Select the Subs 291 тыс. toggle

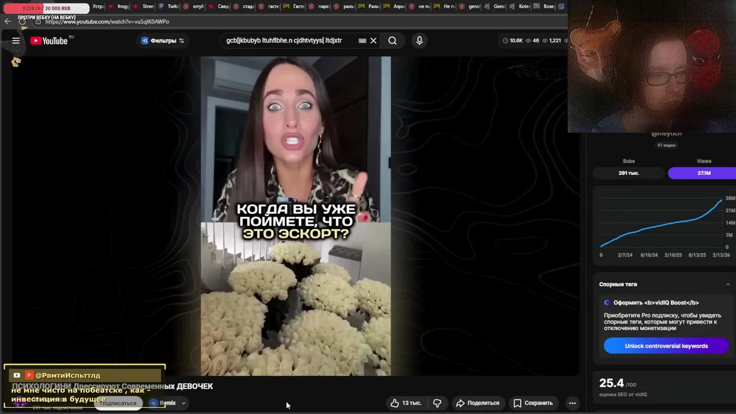(628, 173)
